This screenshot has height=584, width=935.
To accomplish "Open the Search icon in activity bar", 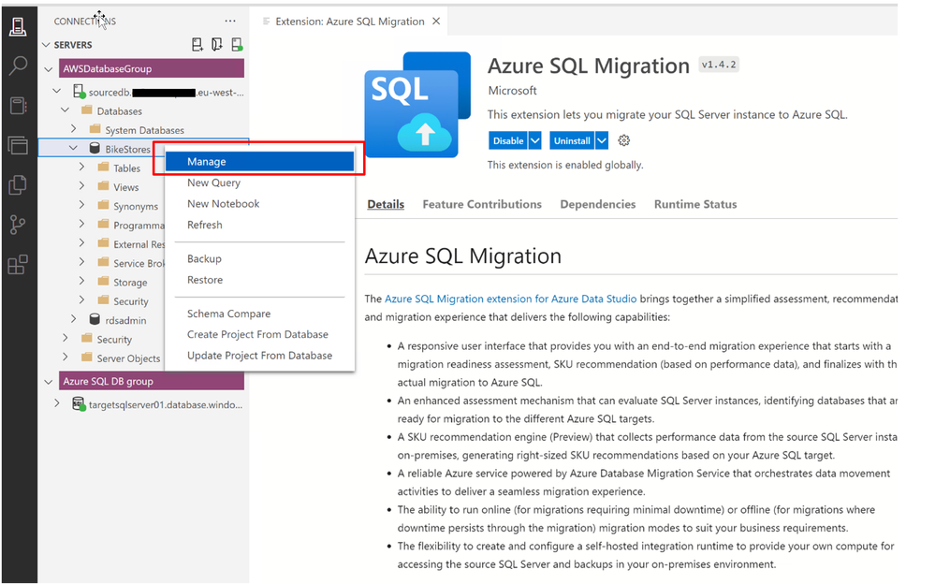I will tap(19, 66).
